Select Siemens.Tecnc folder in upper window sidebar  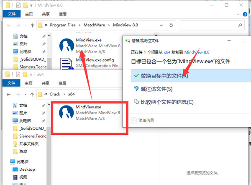click(30, 67)
